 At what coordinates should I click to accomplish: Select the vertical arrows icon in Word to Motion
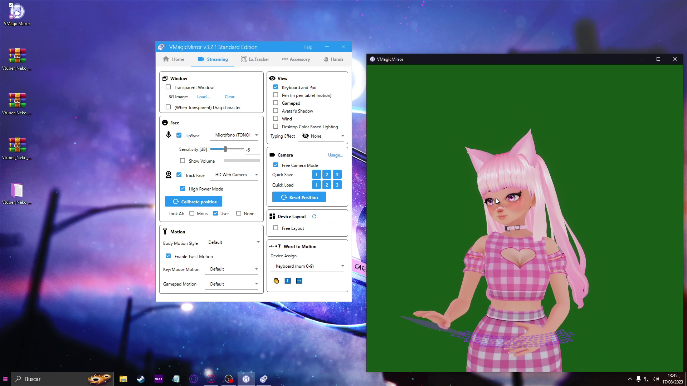(x=287, y=281)
